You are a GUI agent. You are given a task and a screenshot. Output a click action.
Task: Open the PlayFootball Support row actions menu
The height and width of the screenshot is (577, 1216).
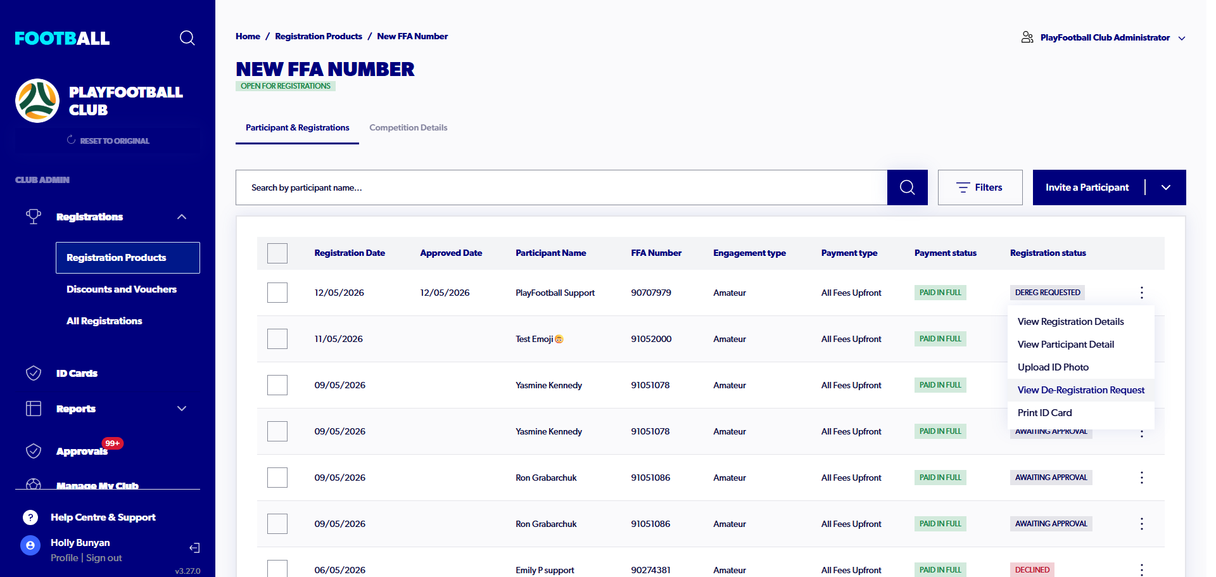[x=1141, y=293]
